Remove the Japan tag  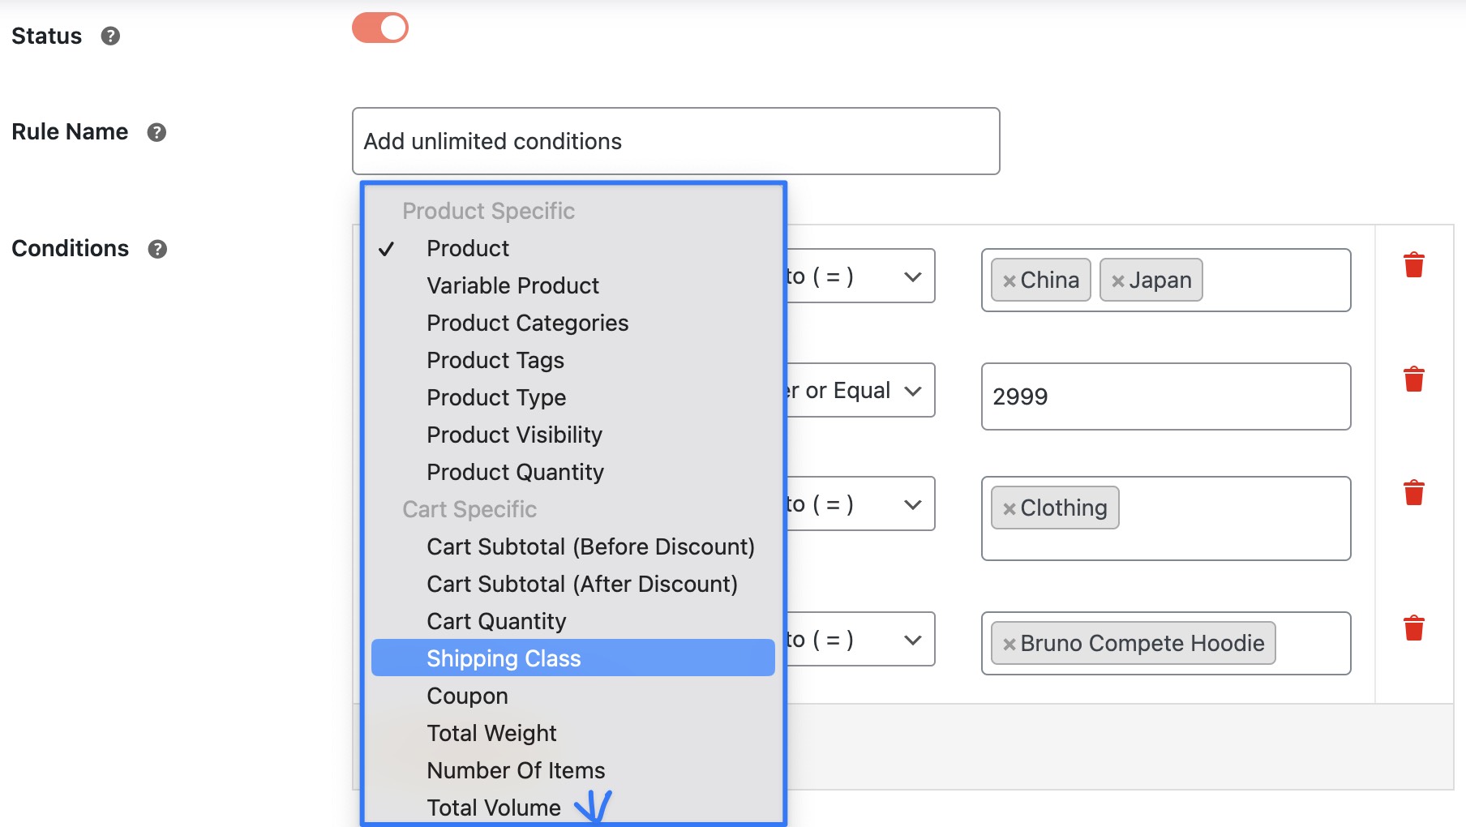(1118, 281)
